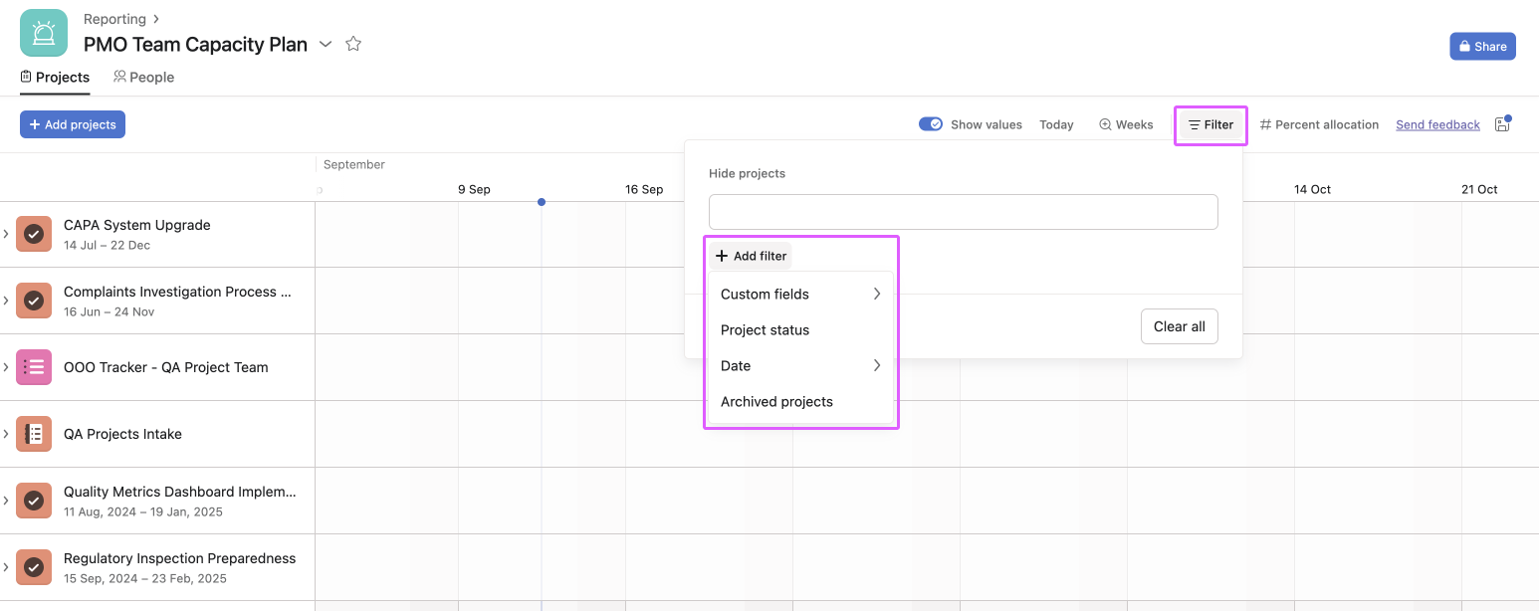
Task: Click the Regulatory Inspection Preparedness project icon
Action: 34,567
